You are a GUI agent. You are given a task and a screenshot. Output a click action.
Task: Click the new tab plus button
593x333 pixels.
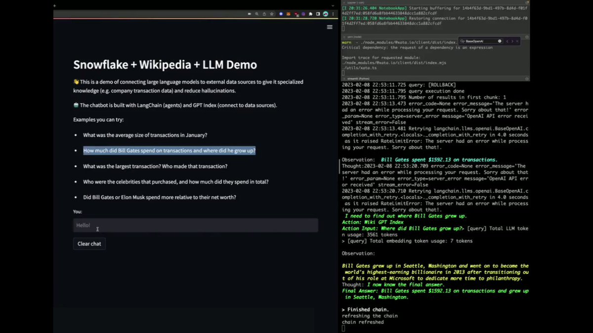(x=55, y=5)
